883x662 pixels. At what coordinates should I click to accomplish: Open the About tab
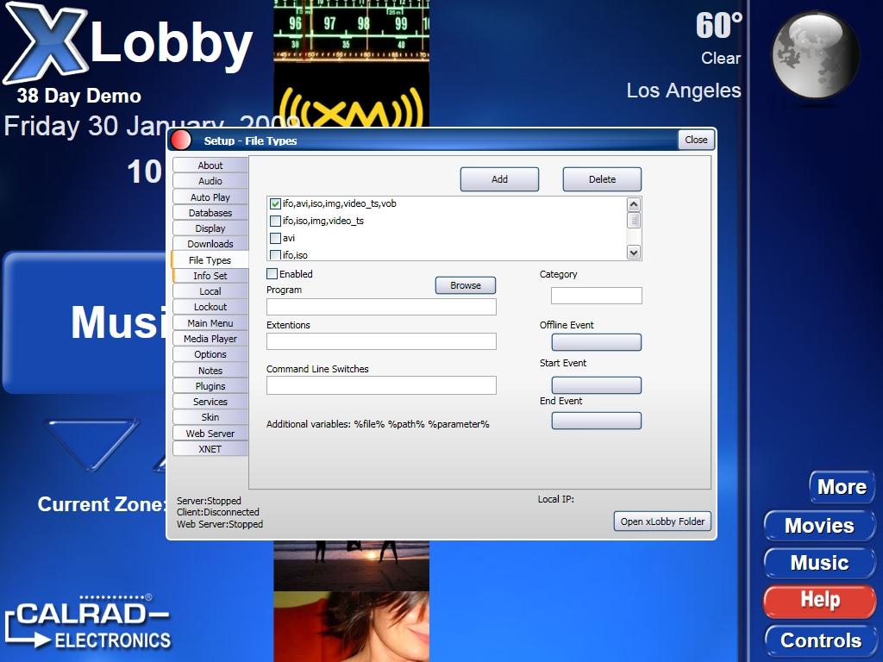coord(210,165)
